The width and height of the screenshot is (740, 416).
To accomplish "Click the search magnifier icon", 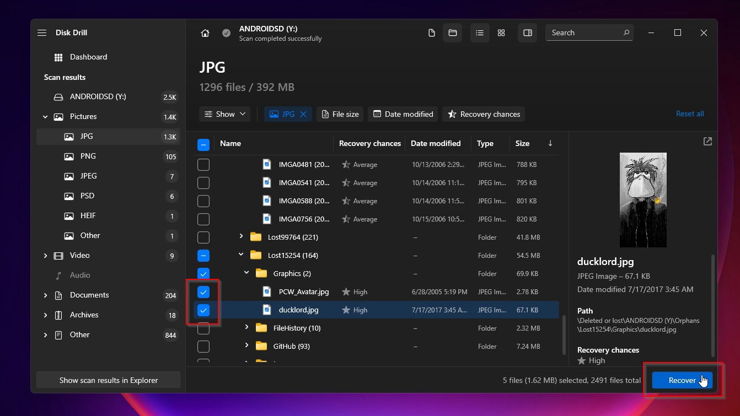I will (626, 33).
